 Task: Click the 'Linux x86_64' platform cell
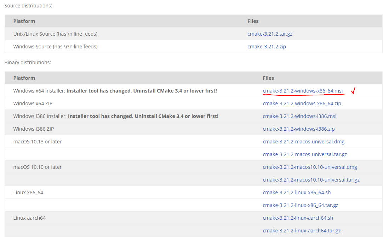tap(28, 192)
